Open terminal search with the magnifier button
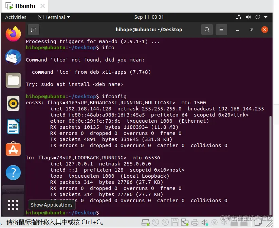279x228 pixels. (x=207, y=30)
